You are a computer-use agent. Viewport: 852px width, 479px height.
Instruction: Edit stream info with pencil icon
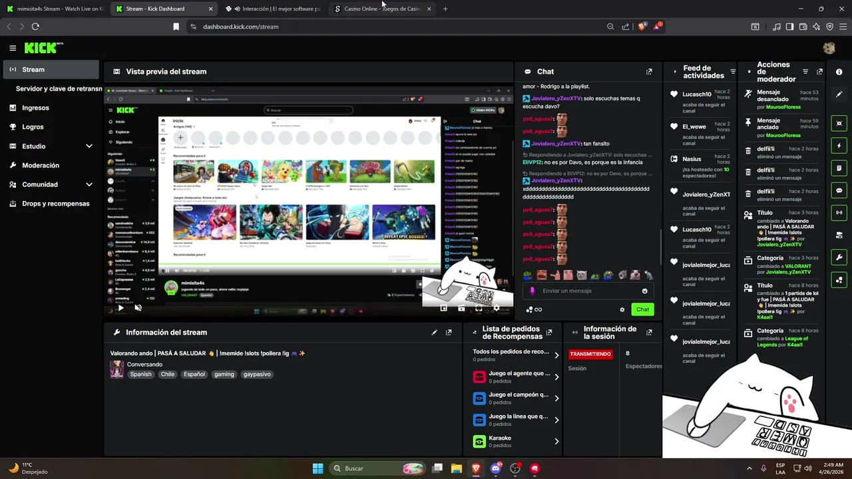click(x=435, y=333)
